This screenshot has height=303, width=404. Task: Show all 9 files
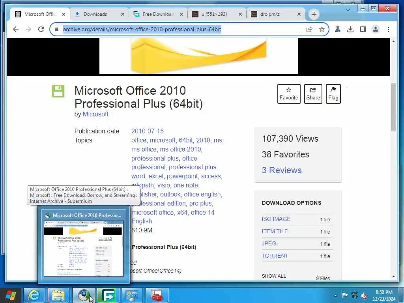point(274,276)
